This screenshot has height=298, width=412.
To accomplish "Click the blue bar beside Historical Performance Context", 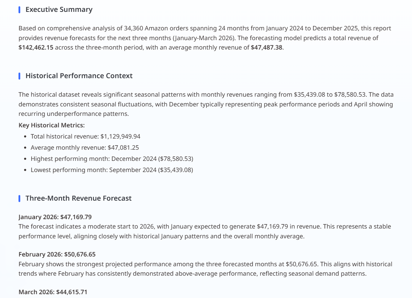I will pos(20,76).
